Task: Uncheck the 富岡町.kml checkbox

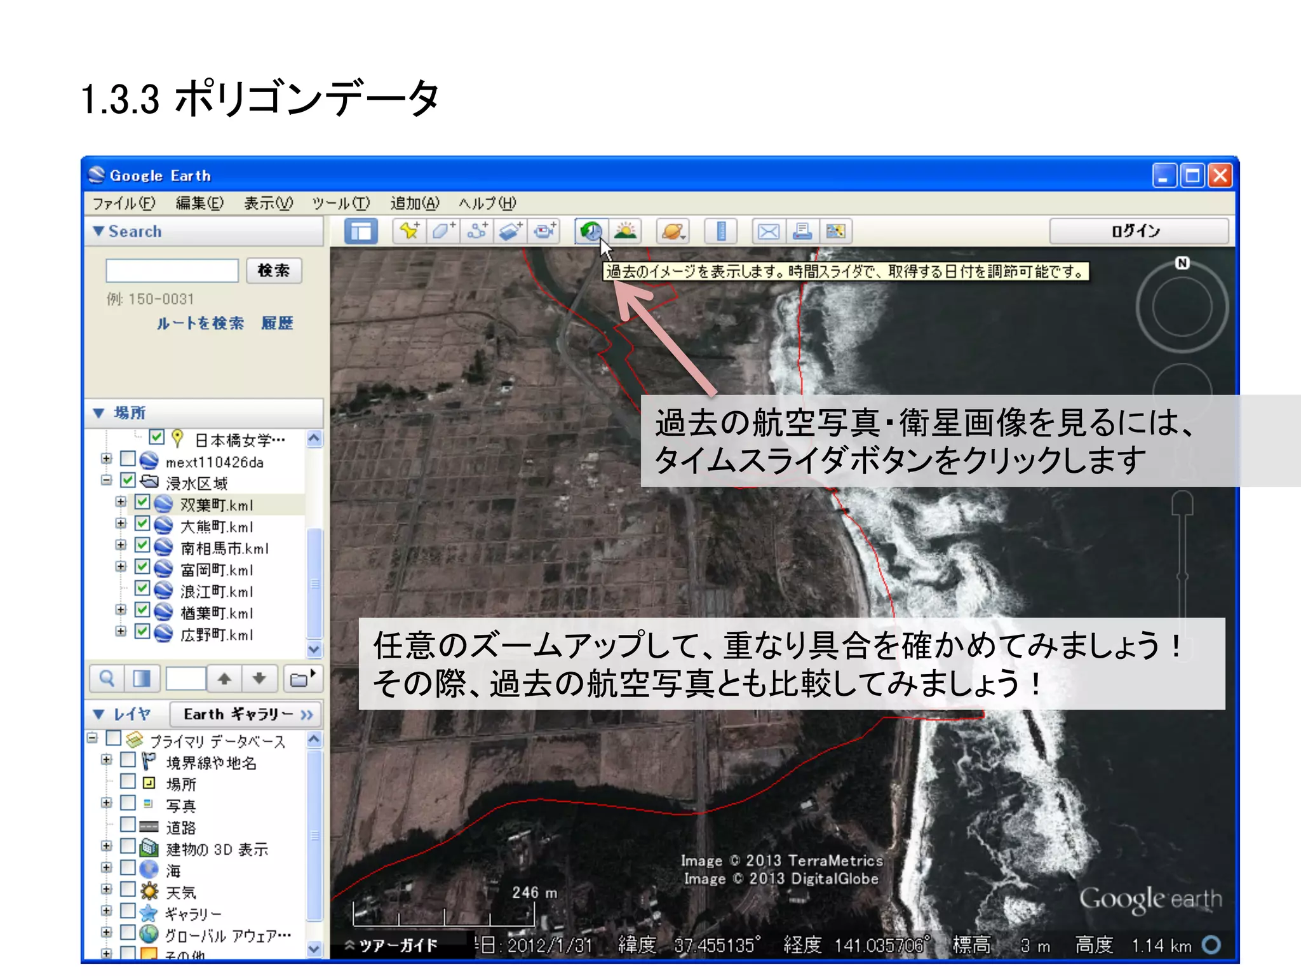Action: 142,567
